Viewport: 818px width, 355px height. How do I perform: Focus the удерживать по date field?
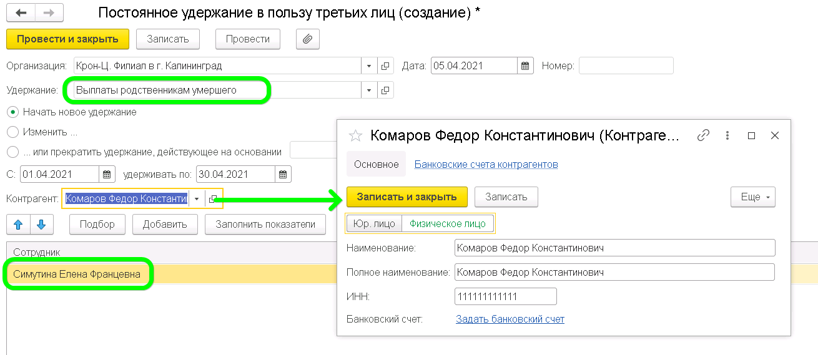click(x=236, y=174)
